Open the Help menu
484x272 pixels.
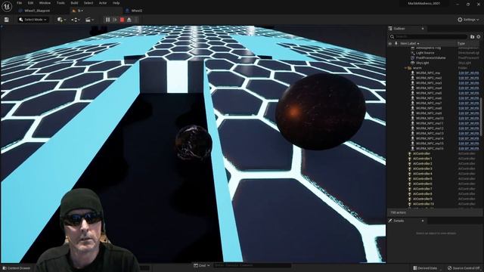(x=116, y=3)
